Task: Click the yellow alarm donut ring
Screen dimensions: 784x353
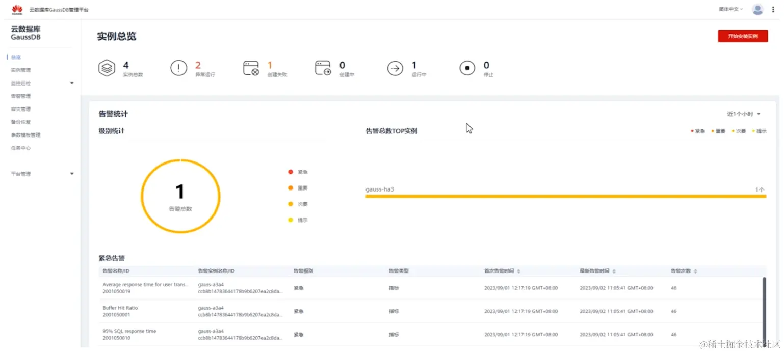Action: pyautogui.click(x=142, y=196)
